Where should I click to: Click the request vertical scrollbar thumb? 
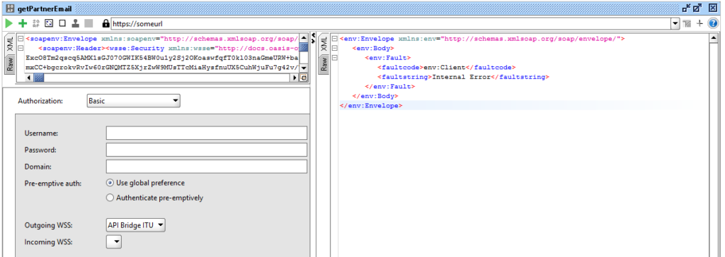(304, 47)
